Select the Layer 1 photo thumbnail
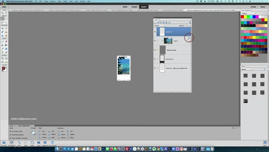The image size is (269, 152). click(168, 41)
